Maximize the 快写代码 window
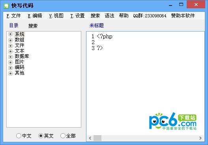The height and width of the screenshot is (145, 208). tap(181, 5)
